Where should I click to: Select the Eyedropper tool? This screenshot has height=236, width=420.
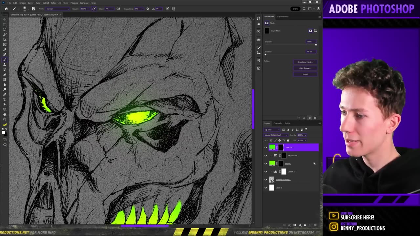(x=5, y=49)
